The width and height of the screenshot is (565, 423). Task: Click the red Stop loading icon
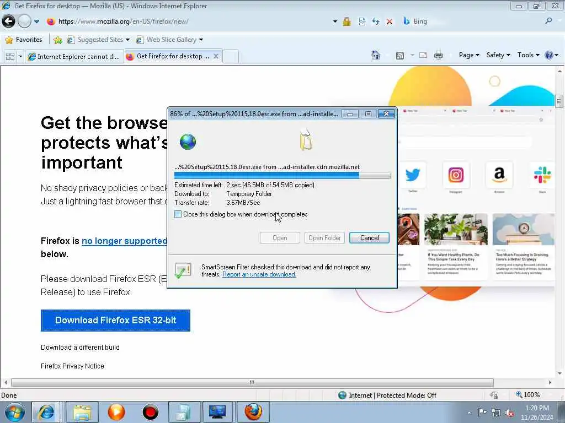[x=389, y=21]
